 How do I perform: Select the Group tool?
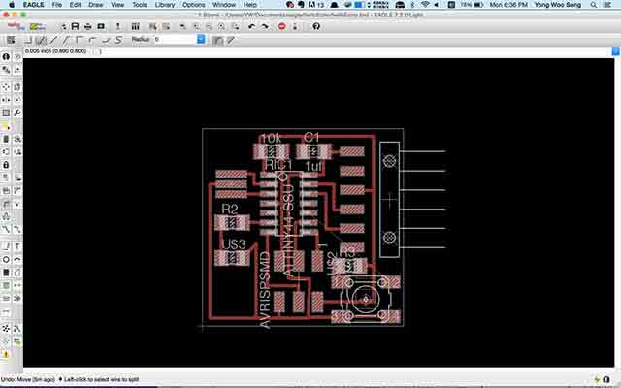point(6,113)
